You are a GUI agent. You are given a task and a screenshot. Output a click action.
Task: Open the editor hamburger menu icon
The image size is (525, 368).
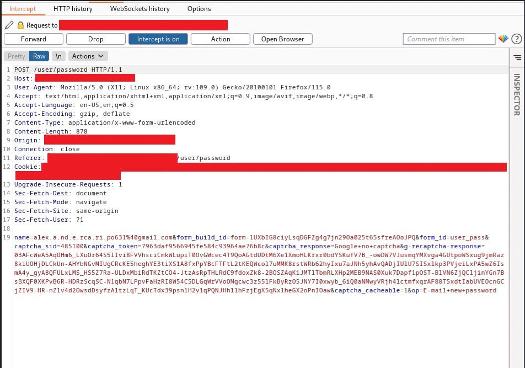517,57
